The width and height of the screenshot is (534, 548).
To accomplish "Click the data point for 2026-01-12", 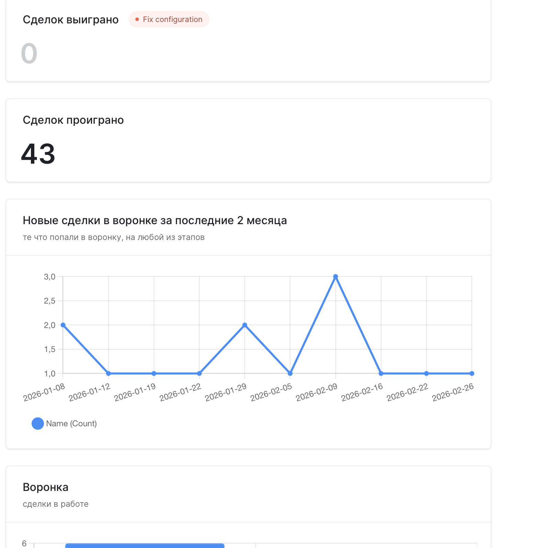I will point(109,373).
